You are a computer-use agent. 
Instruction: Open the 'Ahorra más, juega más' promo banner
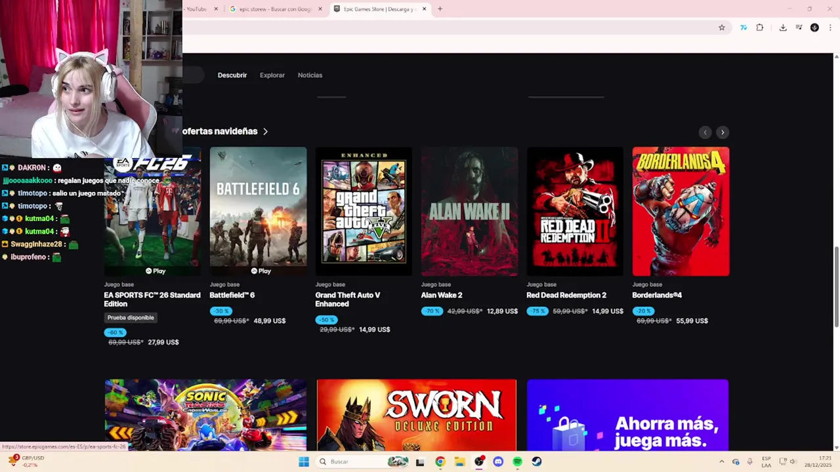click(627, 415)
